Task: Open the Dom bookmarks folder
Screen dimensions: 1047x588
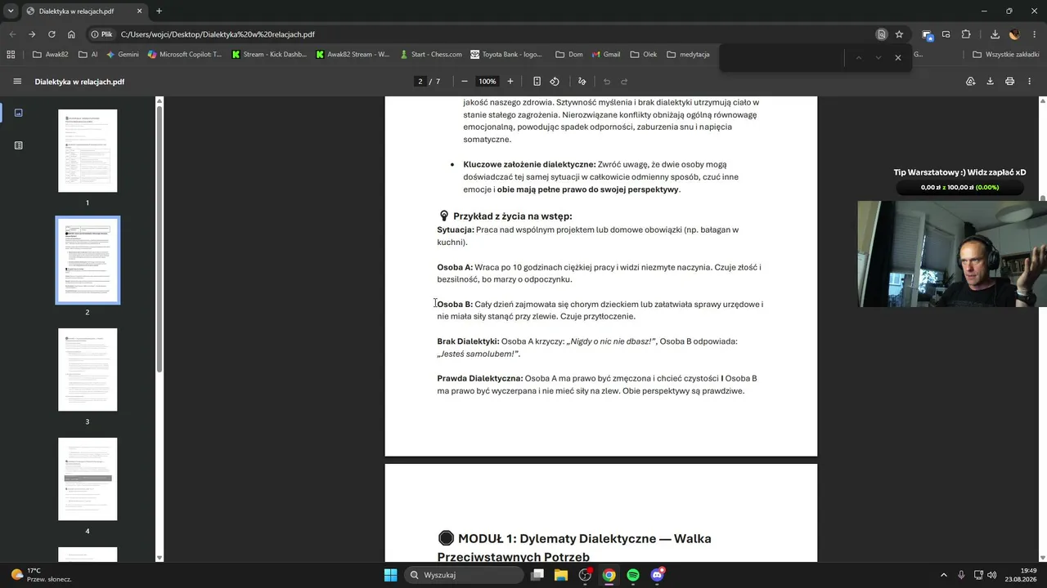Action: (569, 55)
